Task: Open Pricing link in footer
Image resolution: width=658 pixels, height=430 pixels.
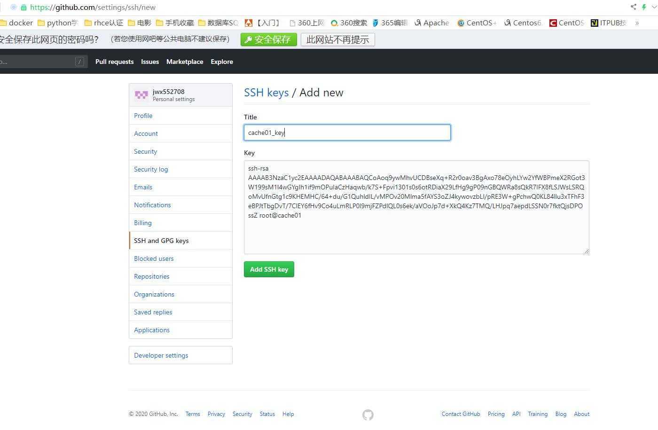Action: click(496, 414)
